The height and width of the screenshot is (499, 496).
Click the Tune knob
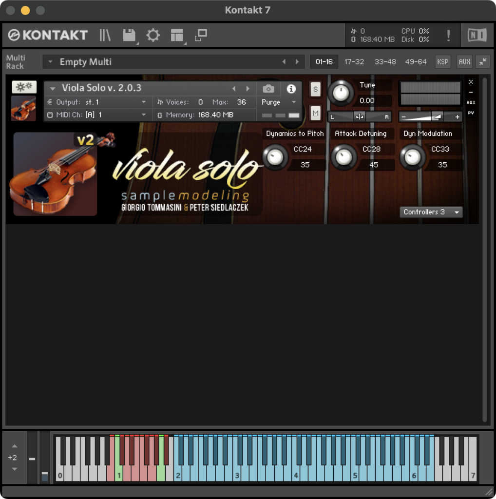tap(341, 93)
